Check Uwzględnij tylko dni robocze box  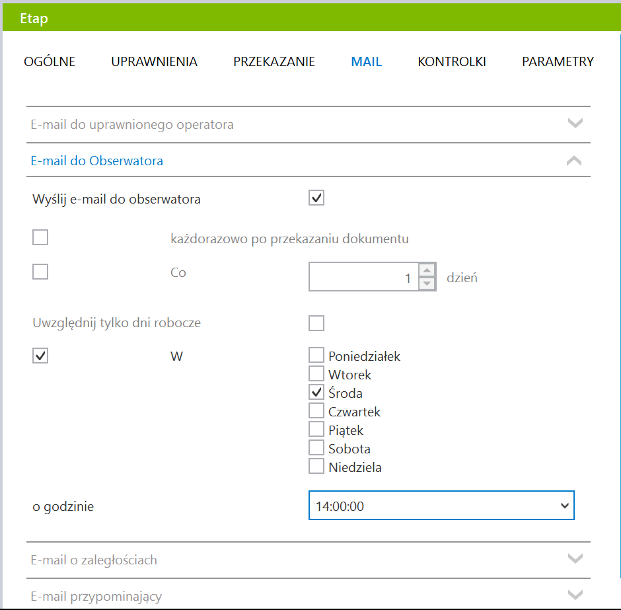316,323
